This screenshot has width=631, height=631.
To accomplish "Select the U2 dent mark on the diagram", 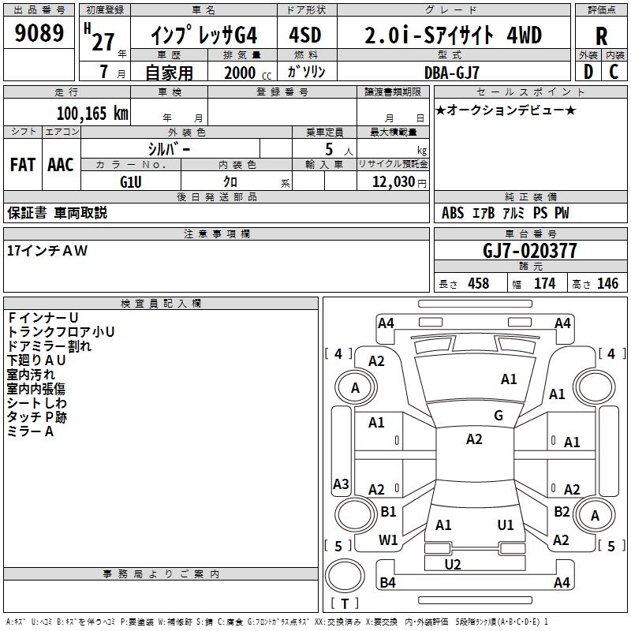I will click(453, 564).
